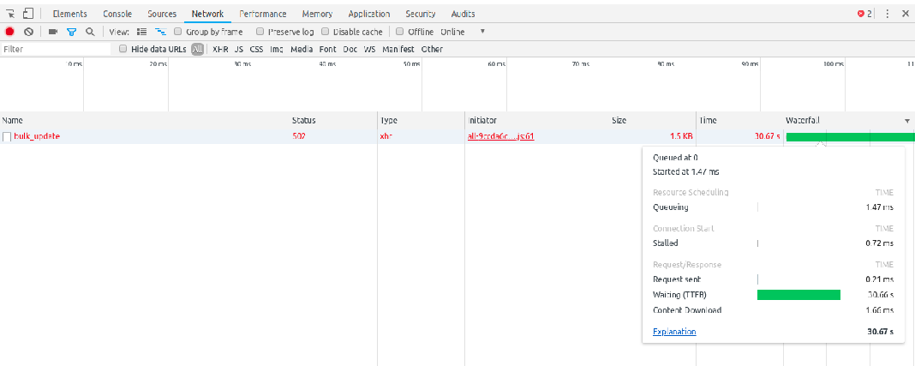
Task: Open the DevTools three-dot menu
Action: click(x=887, y=14)
